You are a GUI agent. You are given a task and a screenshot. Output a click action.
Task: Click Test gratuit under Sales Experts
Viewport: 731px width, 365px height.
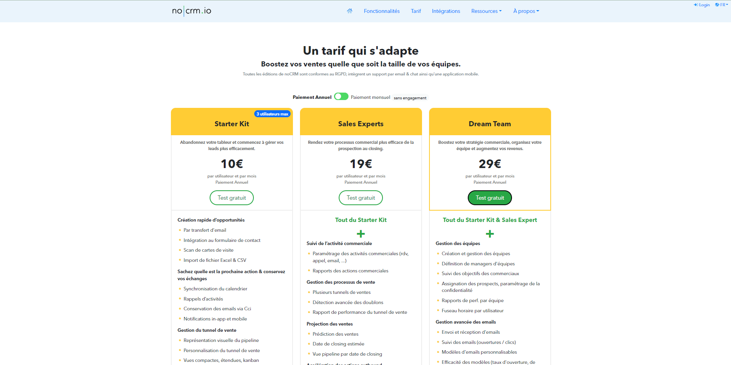[x=361, y=198]
